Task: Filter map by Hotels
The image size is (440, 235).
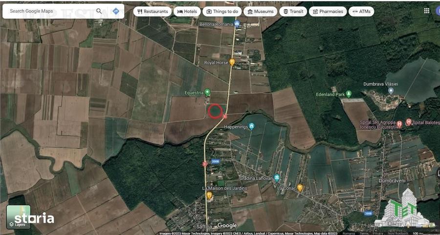Action: (x=187, y=12)
